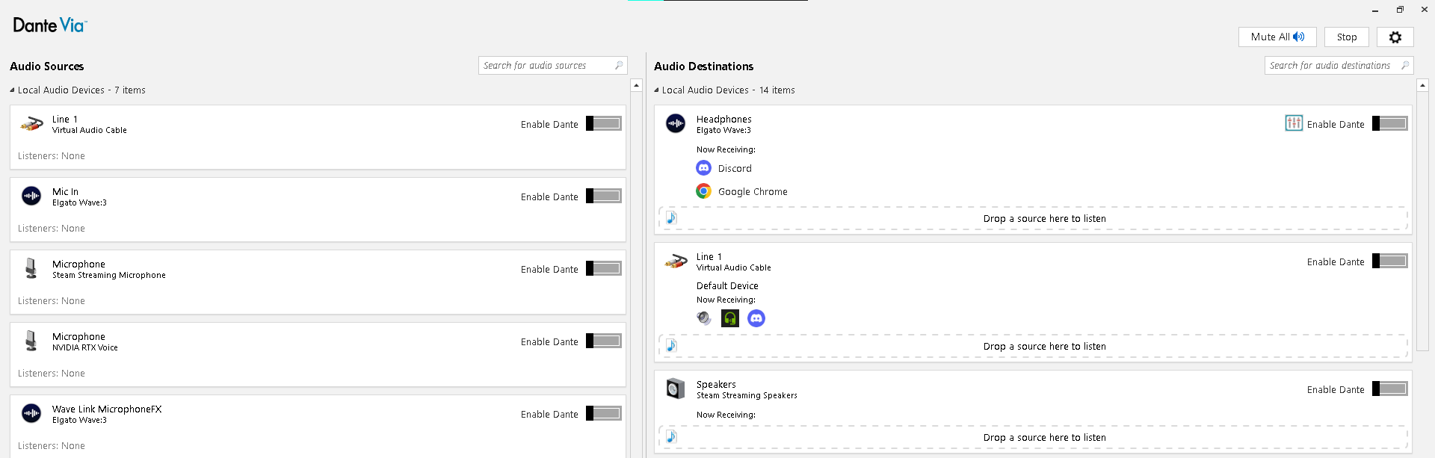Collapse Local Audio Devices group in Audio Sources

tap(12, 90)
